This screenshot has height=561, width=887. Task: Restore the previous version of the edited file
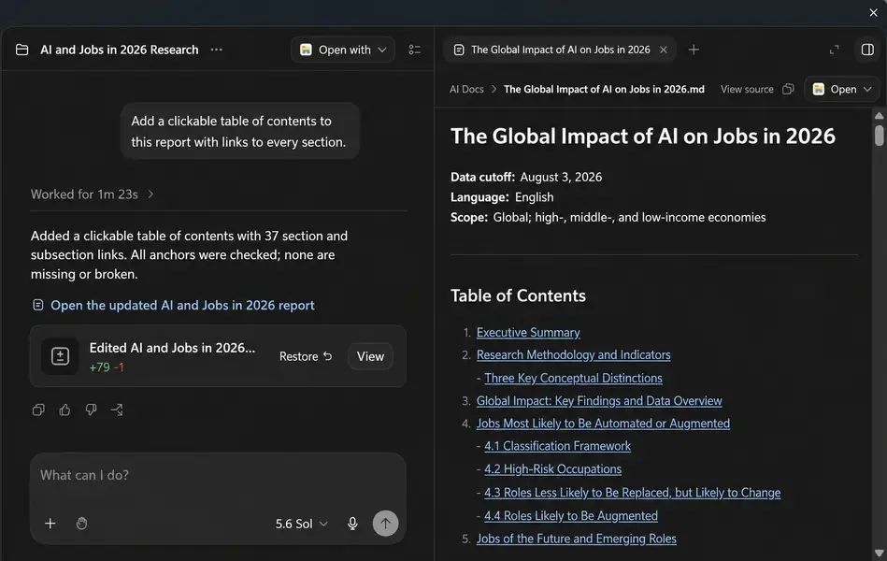click(306, 356)
